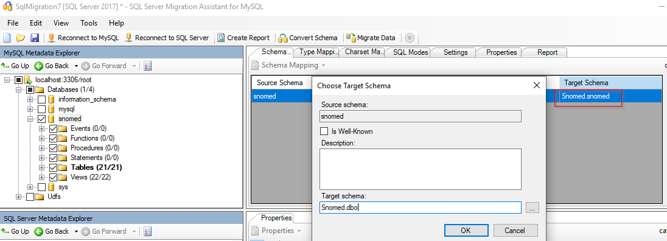Viewport: 667px width, 241px height.
Task: Click the round Stop toolbar icon
Action: pos(409,38)
